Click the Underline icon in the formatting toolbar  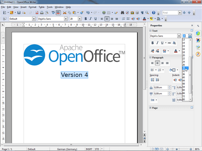[96, 19]
